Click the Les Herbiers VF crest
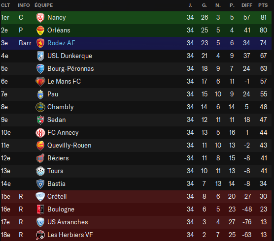The width and height of the screenshot is (274, 241). (x=40, y=235)
